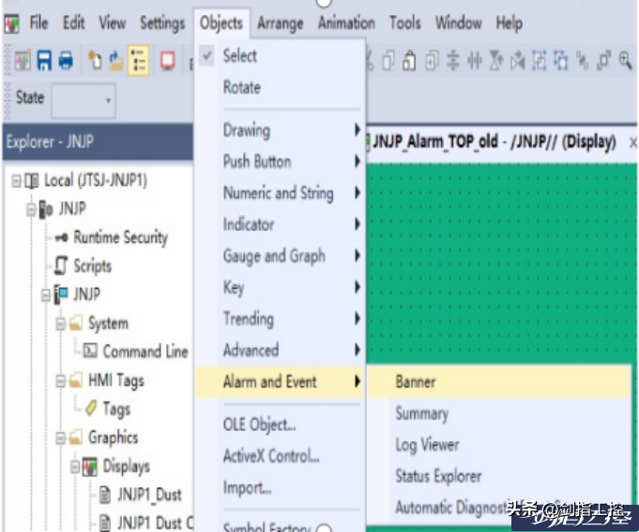Image resolution: width=639 pixels, height=532 pixels.
Task: Click the zoom magnifier icon in the toolbar
Action: (x=625, y=61)
